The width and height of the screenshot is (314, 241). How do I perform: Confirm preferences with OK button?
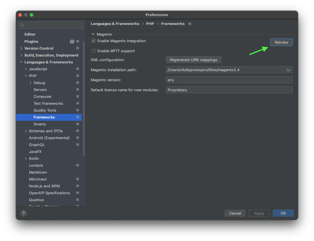coord(283,213)
